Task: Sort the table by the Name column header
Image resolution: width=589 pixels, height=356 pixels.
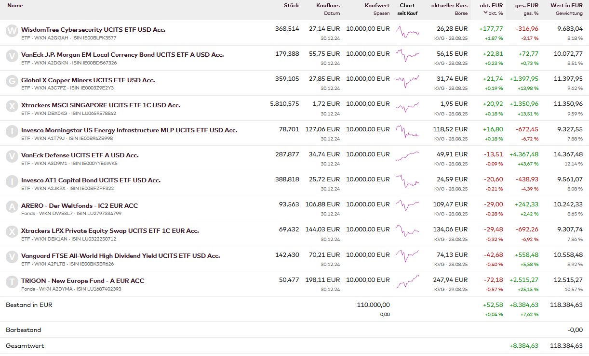Action: click(15, 5)
